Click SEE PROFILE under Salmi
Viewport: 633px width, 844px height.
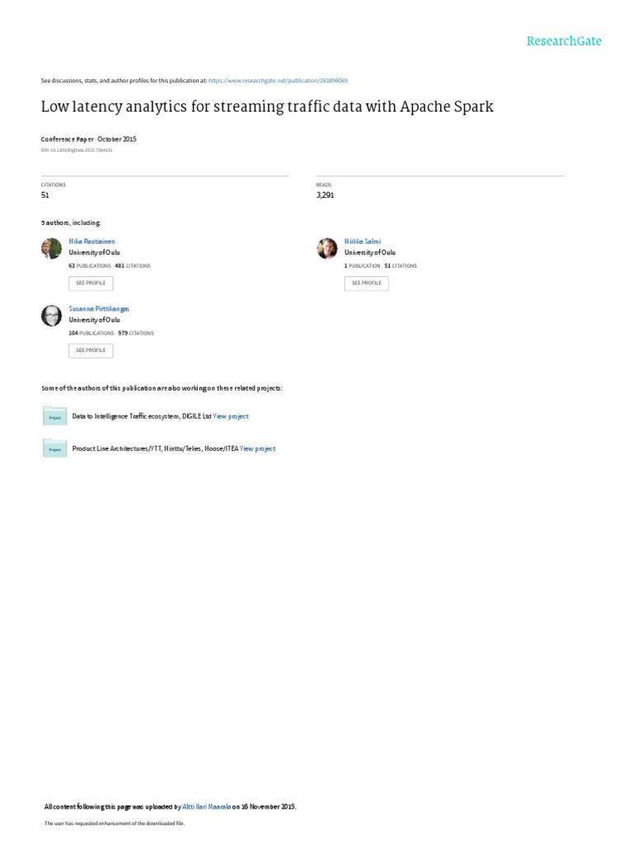(x=367, y=284)
